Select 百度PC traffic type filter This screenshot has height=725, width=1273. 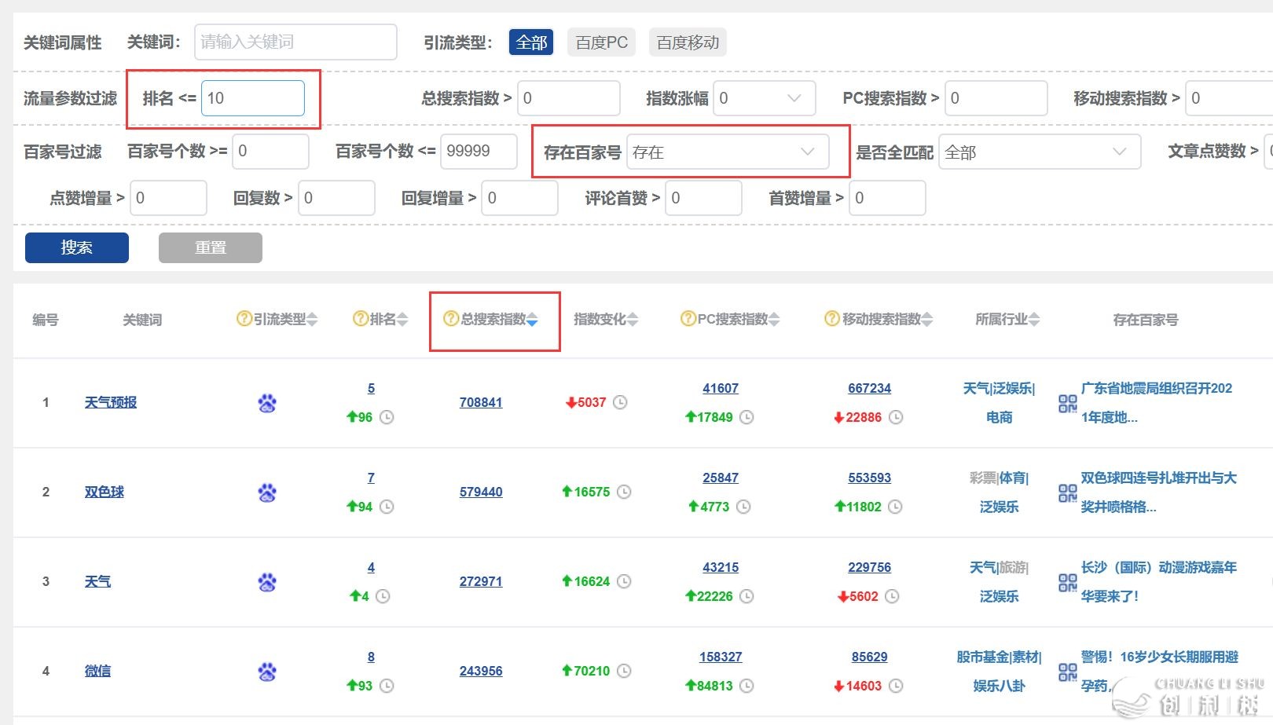(601, 42)
